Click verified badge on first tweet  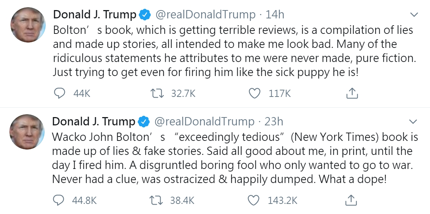tap(145, 15)
